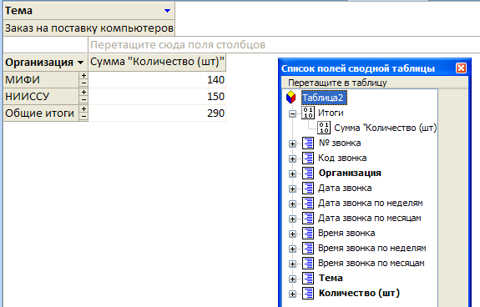Expand the Время звонка field node
The width and height of the screenshot is (480, 307).
tap(292, 234)
